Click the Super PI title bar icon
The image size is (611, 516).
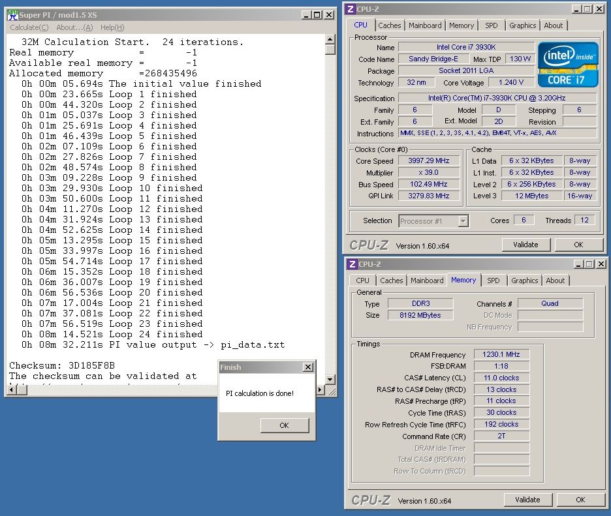click(x=13, y=15)
